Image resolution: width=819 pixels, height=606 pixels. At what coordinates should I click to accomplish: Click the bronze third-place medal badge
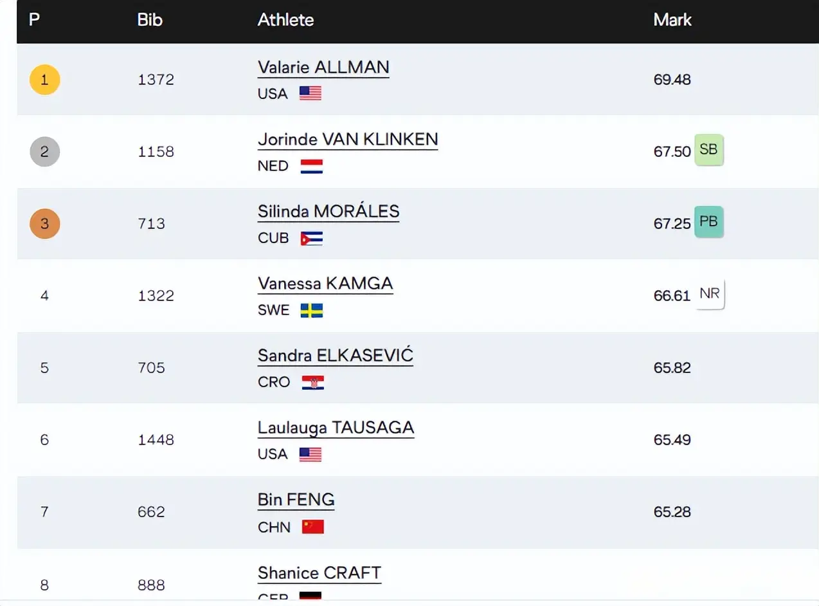pyautogui.click(x=44, y=224)
